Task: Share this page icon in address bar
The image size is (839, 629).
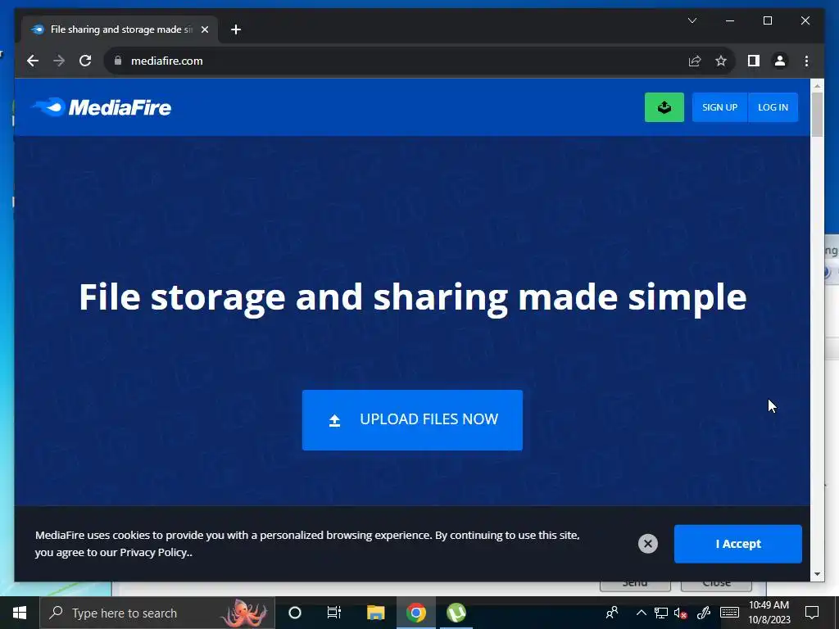Action: pos(695,61)
